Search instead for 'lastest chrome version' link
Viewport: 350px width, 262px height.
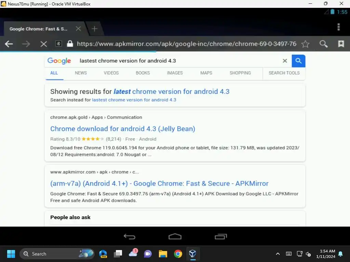pos(134,100)
